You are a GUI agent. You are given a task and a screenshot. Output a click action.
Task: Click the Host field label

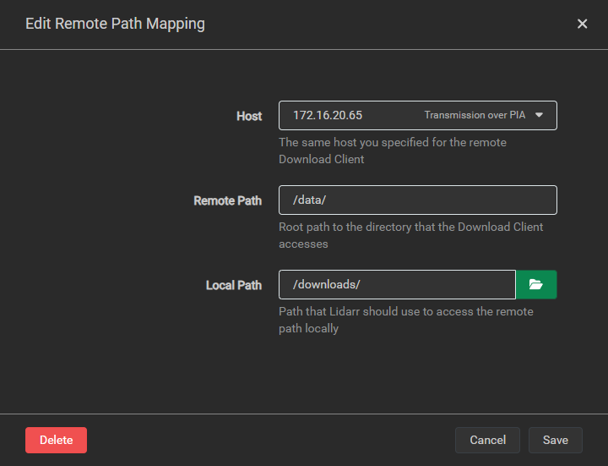point(249,116)
